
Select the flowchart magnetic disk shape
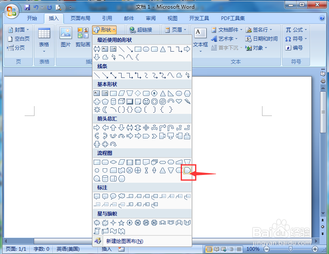tap(105, 179)
